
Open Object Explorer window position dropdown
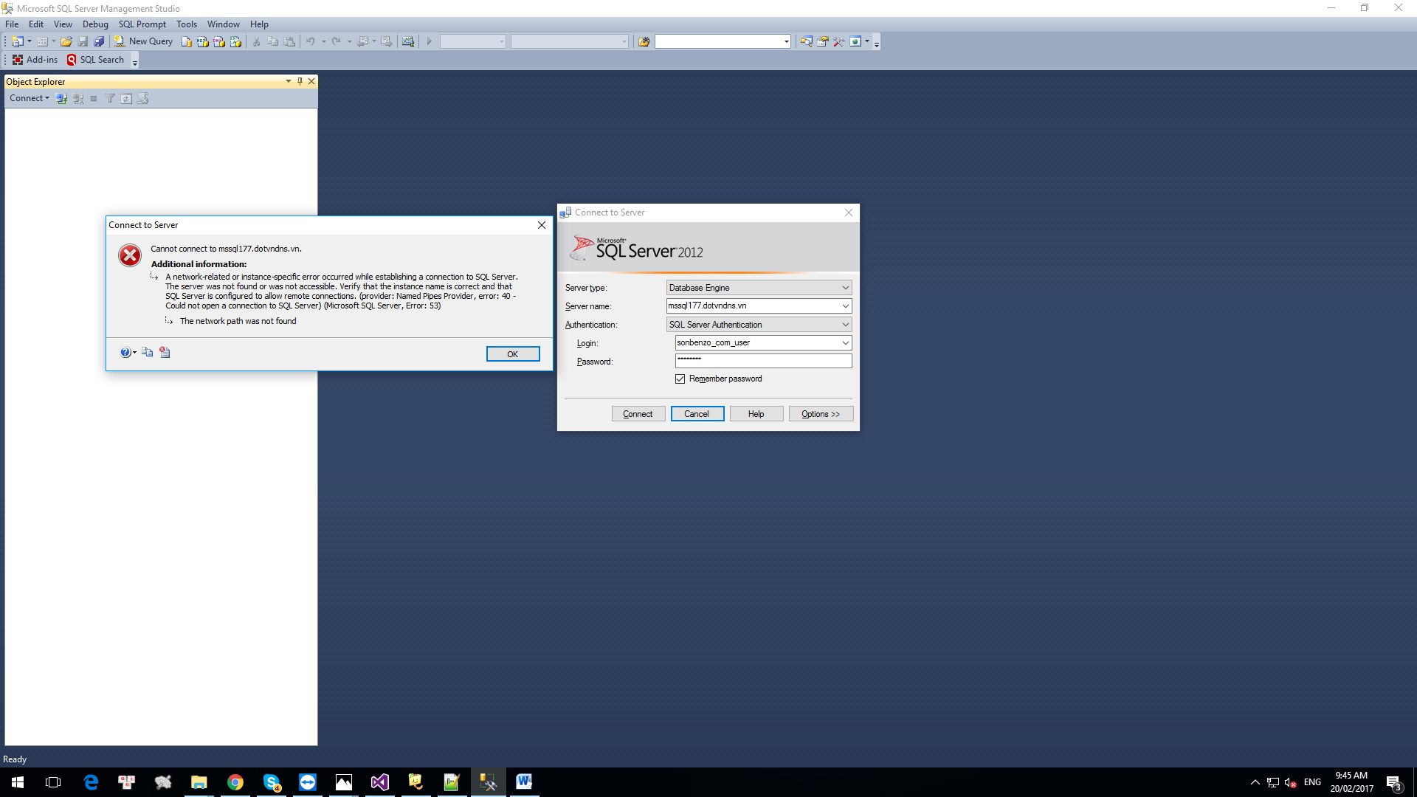point(288,81)
